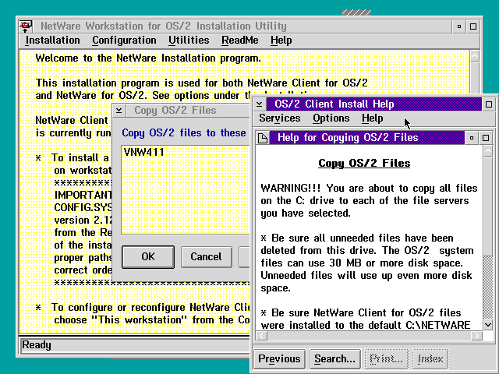Viewport: 499px width, 374px height.
Task: Open Help menu in Client Install Help window
Action: (373, 118)
